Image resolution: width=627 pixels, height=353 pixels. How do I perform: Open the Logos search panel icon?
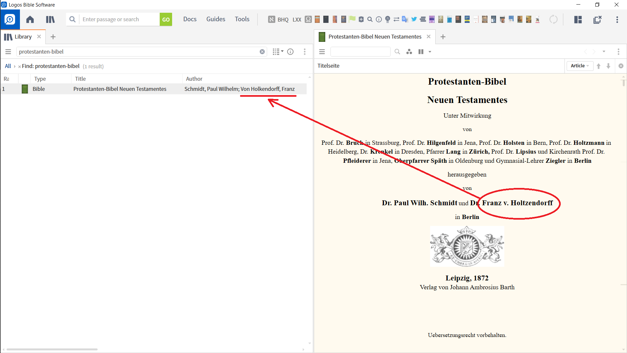(x=10, y=19)
